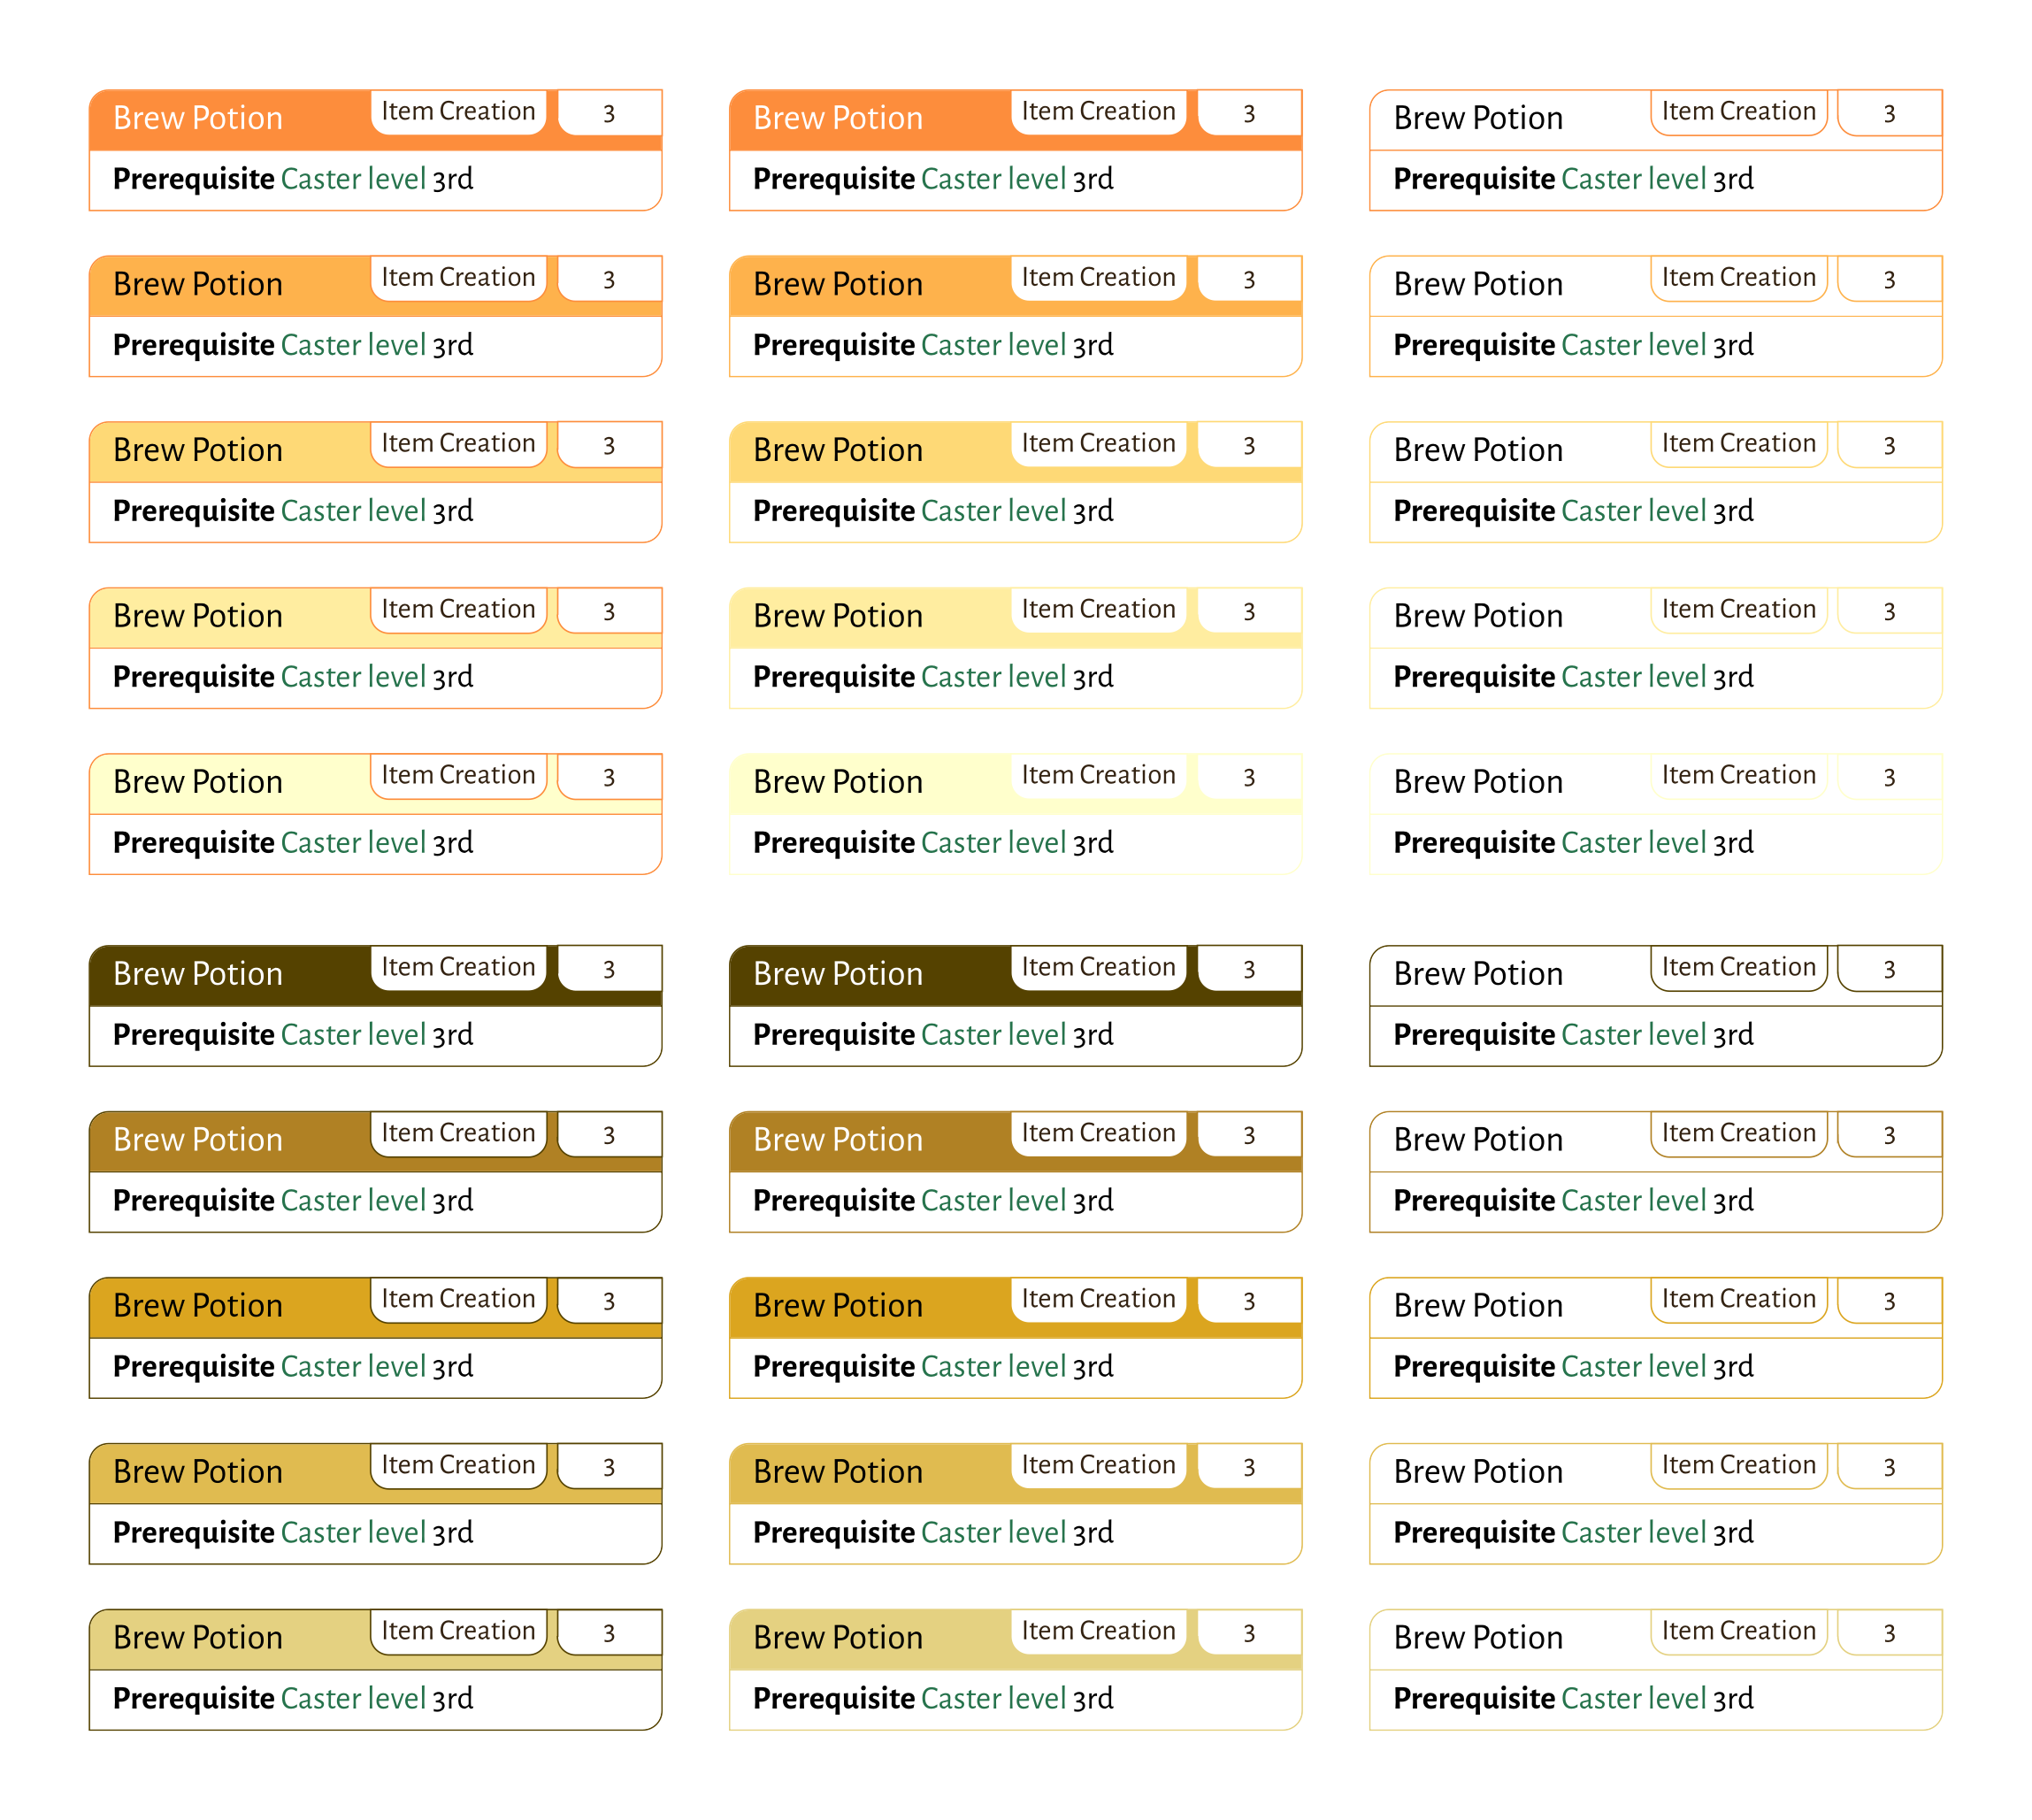Click Item Creation tag on white card with dark brown outline
The height and width of the screenshot is (1820, 2032).
point(1738,968)
